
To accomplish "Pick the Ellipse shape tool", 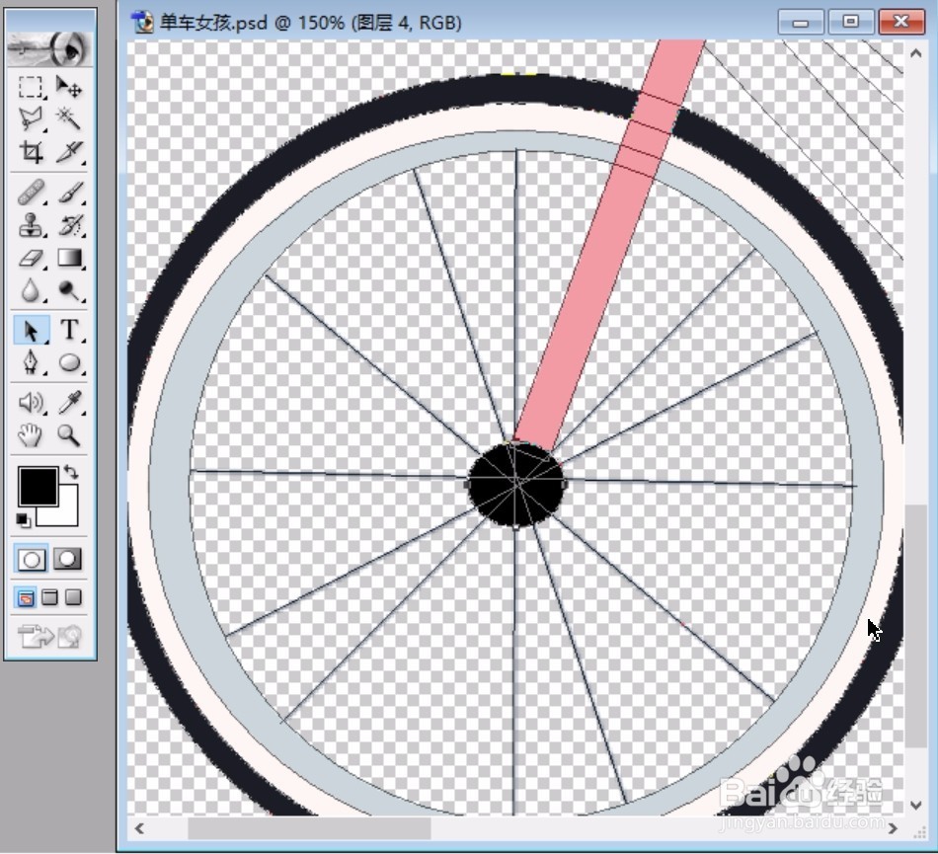I will pyautogui.click(x=69, y=362).
